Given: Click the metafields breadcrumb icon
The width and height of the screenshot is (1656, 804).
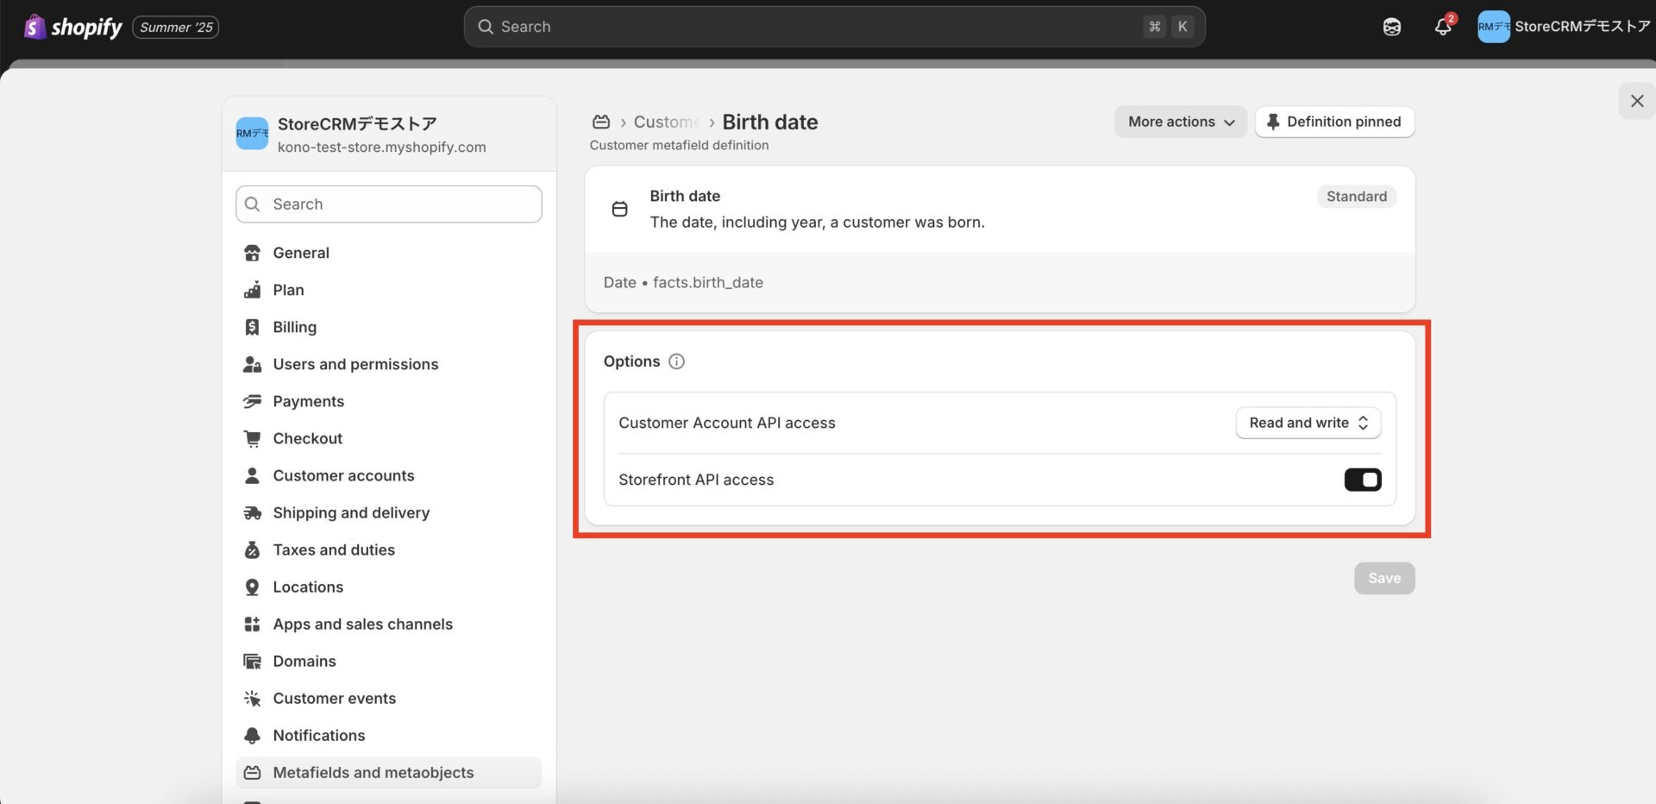Looking at the screenshot, I should click(601, 122).
